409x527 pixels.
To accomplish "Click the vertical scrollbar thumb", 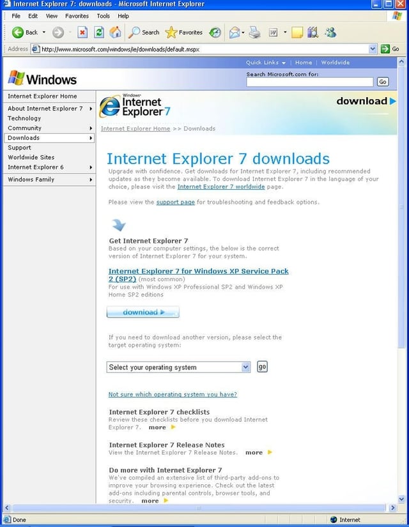I will pos(401,207).
